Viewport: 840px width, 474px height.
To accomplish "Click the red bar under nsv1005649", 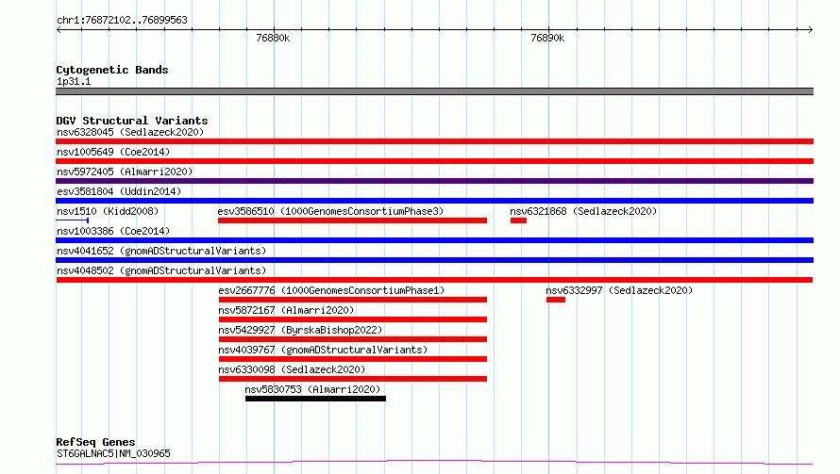I will click(x=434, y=161).
